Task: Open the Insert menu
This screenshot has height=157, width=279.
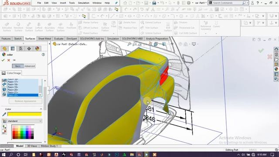Action: [63, 3]
